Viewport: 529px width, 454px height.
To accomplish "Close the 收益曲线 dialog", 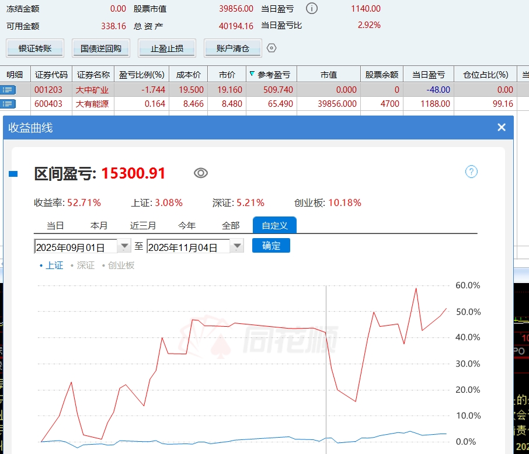I will [x=502, y=127].
